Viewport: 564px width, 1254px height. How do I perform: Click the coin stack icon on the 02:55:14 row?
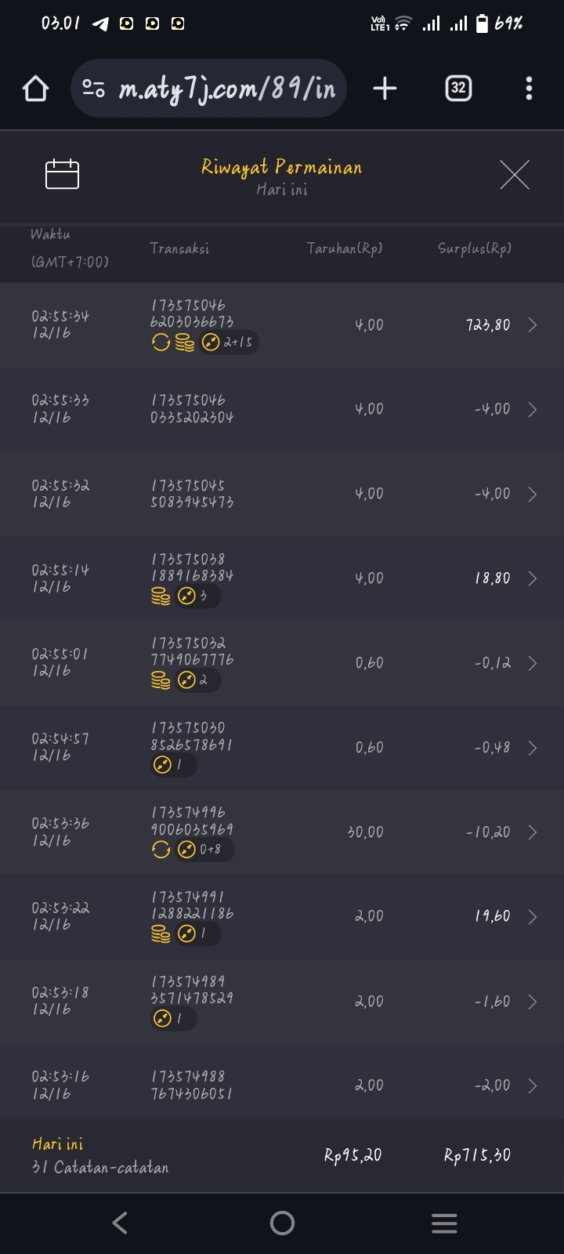[161, 596]
